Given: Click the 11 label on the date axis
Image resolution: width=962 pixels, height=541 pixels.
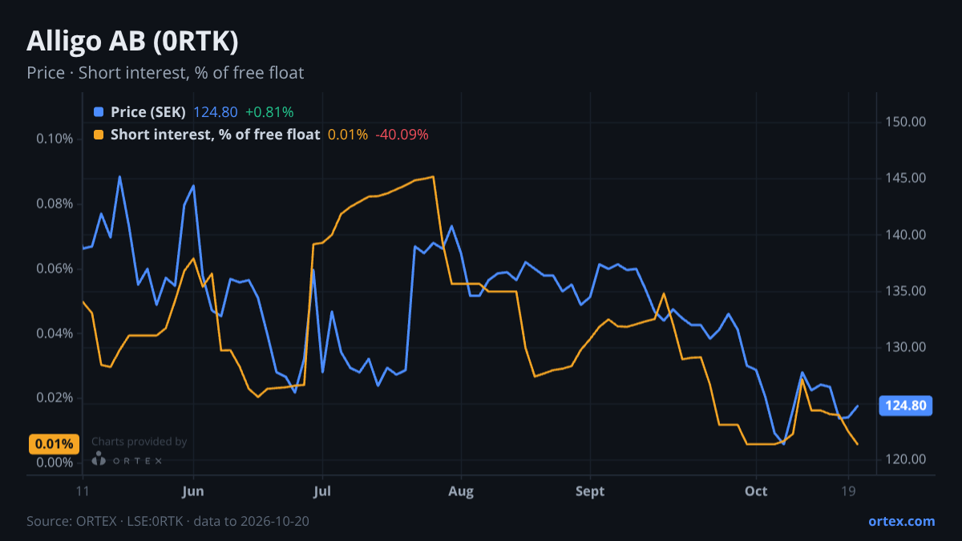Looking at the screenshot, I should pyautogui.click(x=83, y=491).
